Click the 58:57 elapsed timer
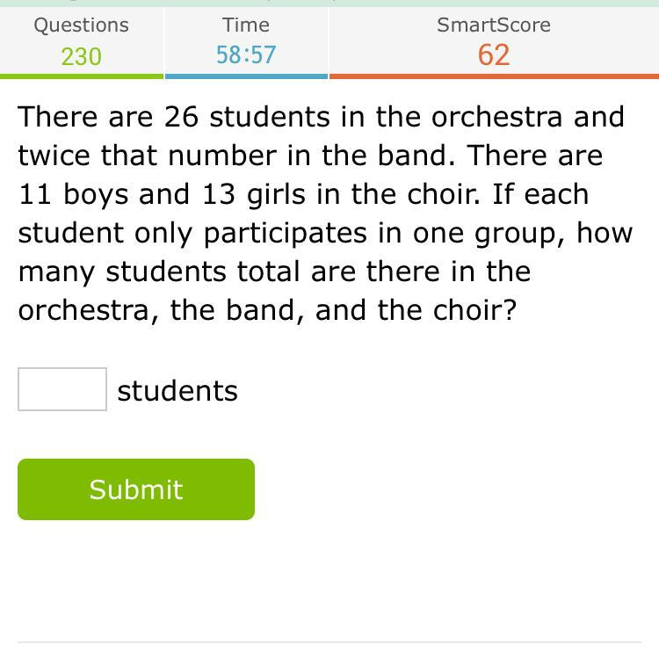The height and width of the screenshot is (659, 659). pyautogui.click(x=246, y=54)
